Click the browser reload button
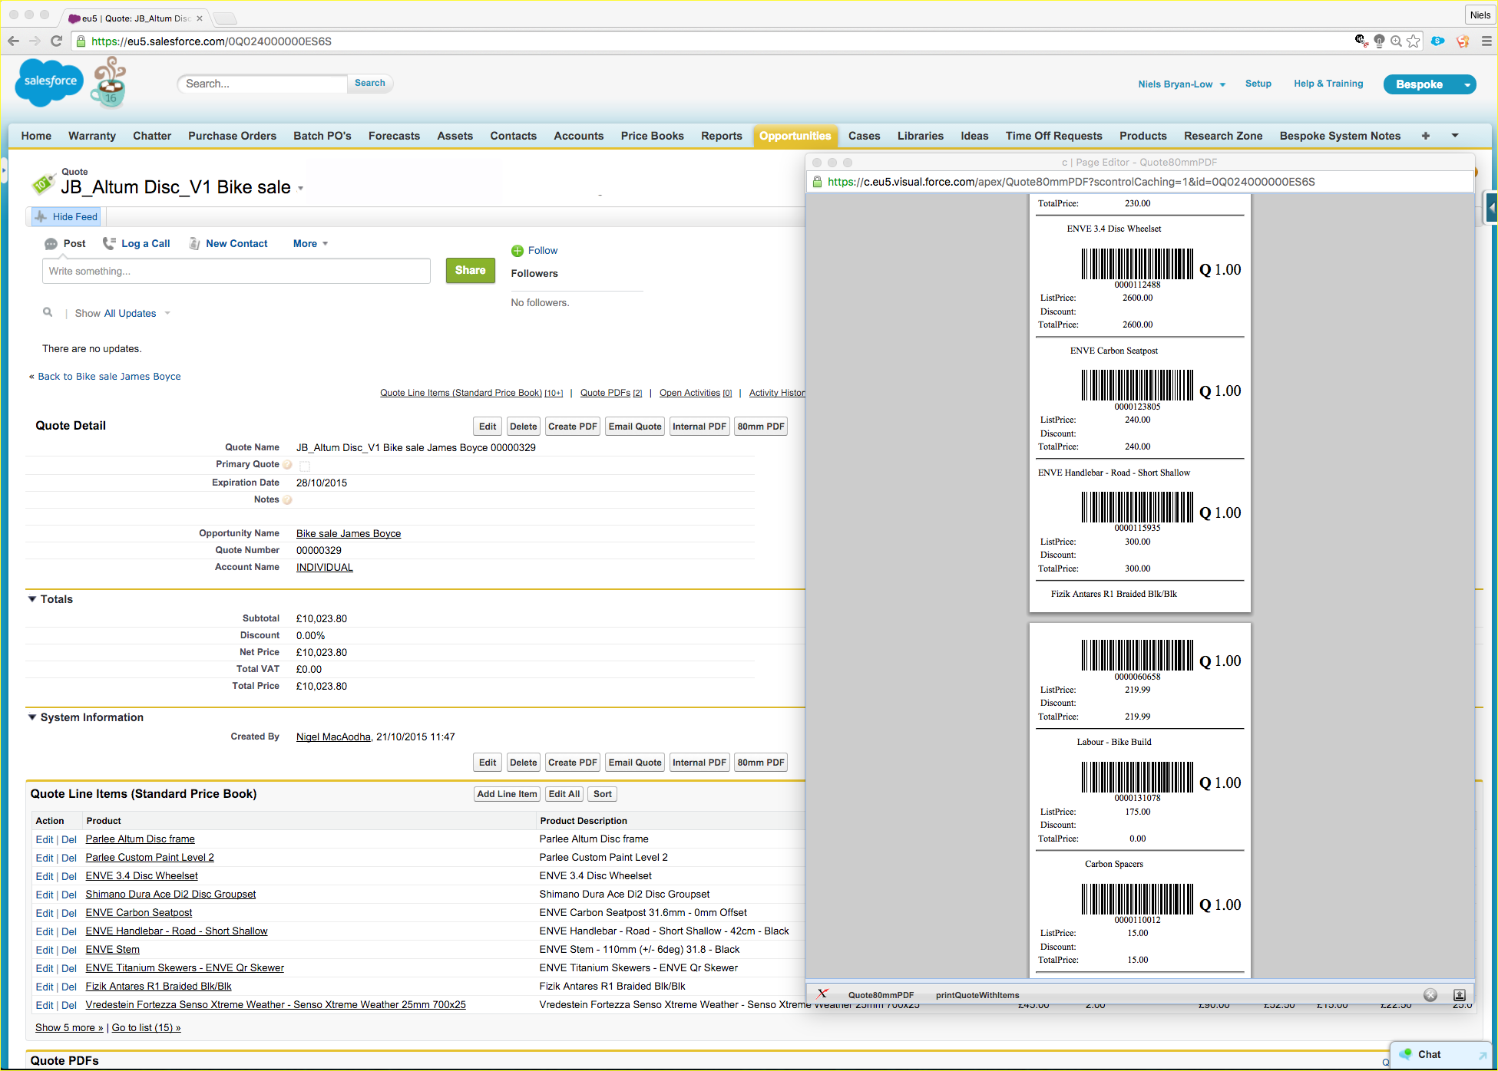Image resolution: width=1498 pixels, height=1071 pixels. click(56, 41)
